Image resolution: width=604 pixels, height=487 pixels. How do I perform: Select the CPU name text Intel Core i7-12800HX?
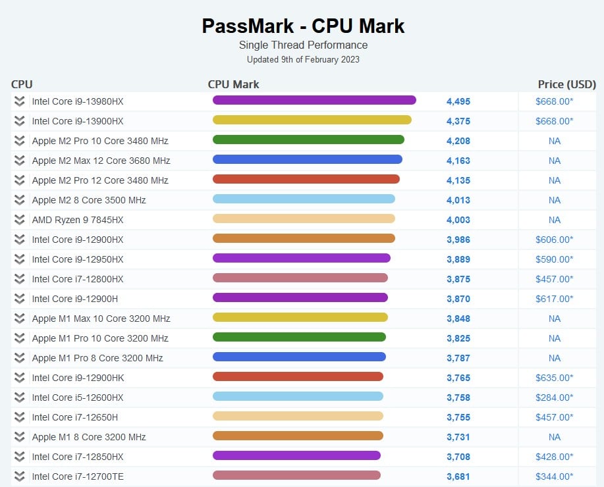[78, 279]
